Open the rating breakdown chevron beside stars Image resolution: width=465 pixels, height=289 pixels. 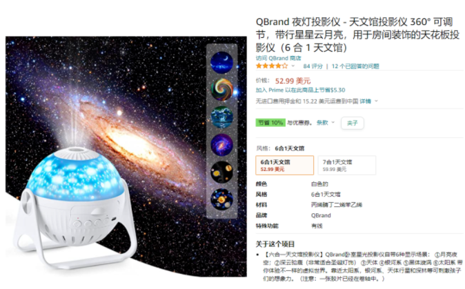[293, 66]
